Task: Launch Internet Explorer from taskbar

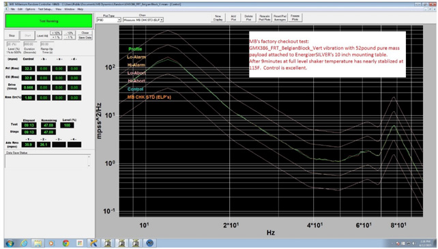Action: [x=24, y=243]
